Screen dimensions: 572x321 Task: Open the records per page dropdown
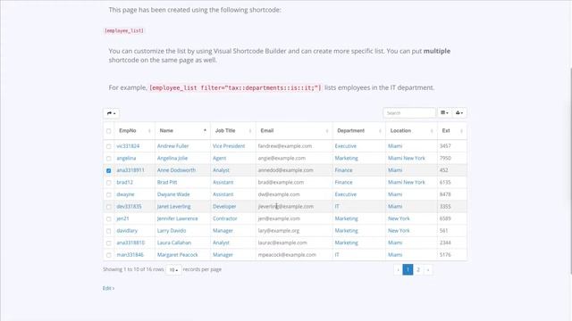click(x=173, y=269)
